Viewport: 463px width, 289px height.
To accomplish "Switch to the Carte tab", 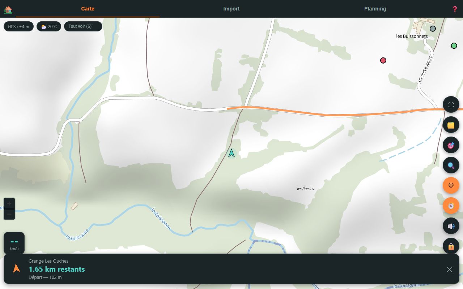I will point(88,9).
